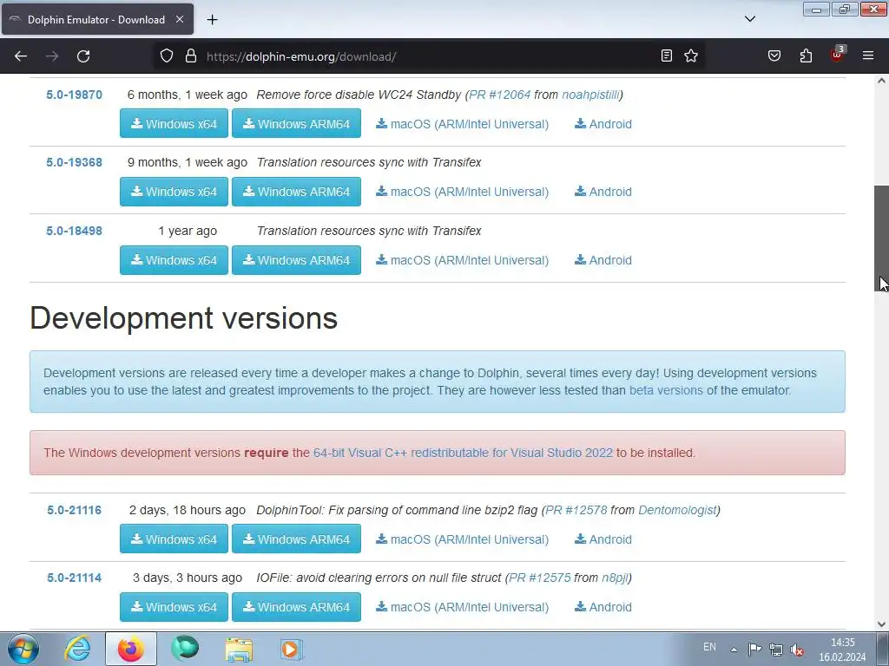
Task: Download Android build of 5.0-21116
Action: pyautogui.click(x=603, y=539)
